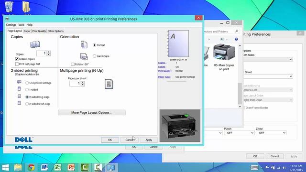This screenshot has width=306, height=172.
Task: Click the Use printer settings duplex icon
Action: [19, 82]
